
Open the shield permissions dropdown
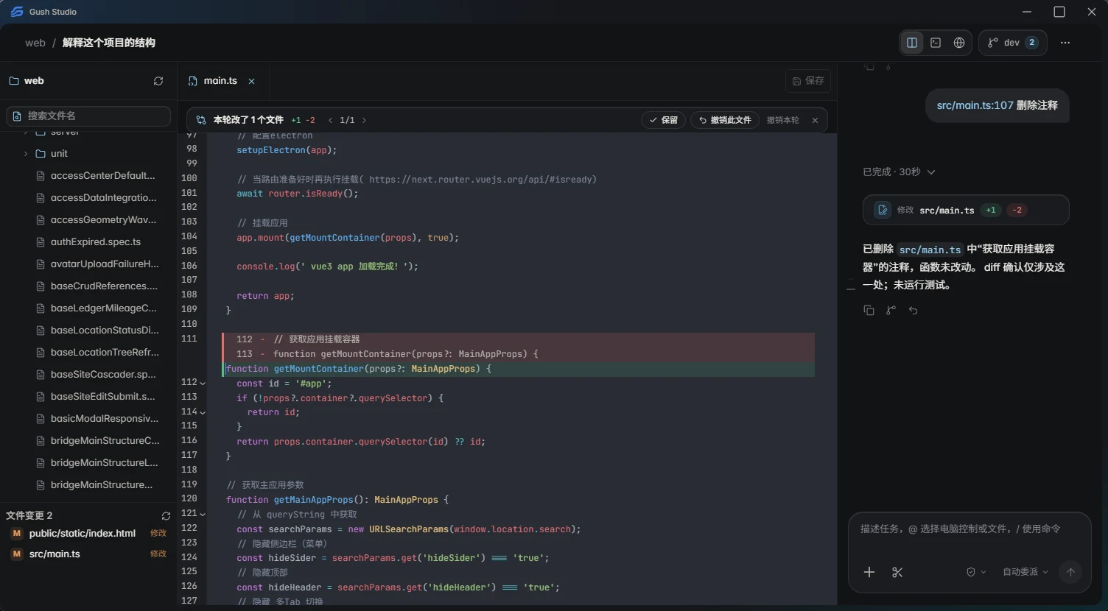(975, 572)
